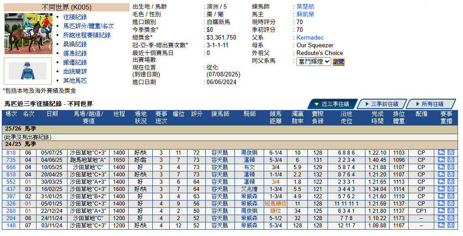Open race replay icon for race 148
Screen dimensions: 463x236
point(441,226)
